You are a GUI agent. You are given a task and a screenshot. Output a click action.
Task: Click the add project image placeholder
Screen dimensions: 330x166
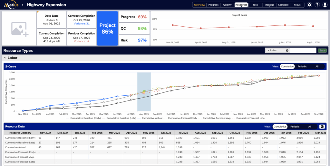point(19,29)
